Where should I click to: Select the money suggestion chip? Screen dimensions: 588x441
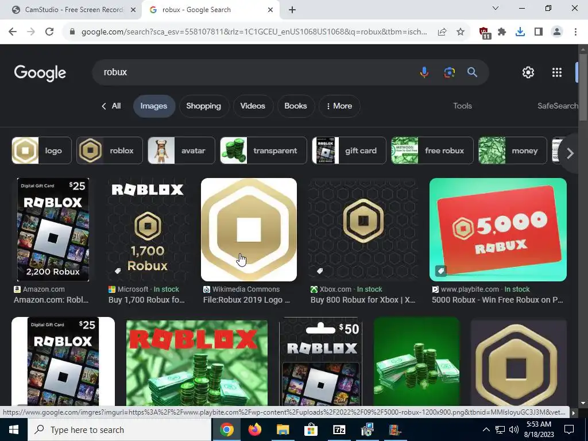(513, 150)
